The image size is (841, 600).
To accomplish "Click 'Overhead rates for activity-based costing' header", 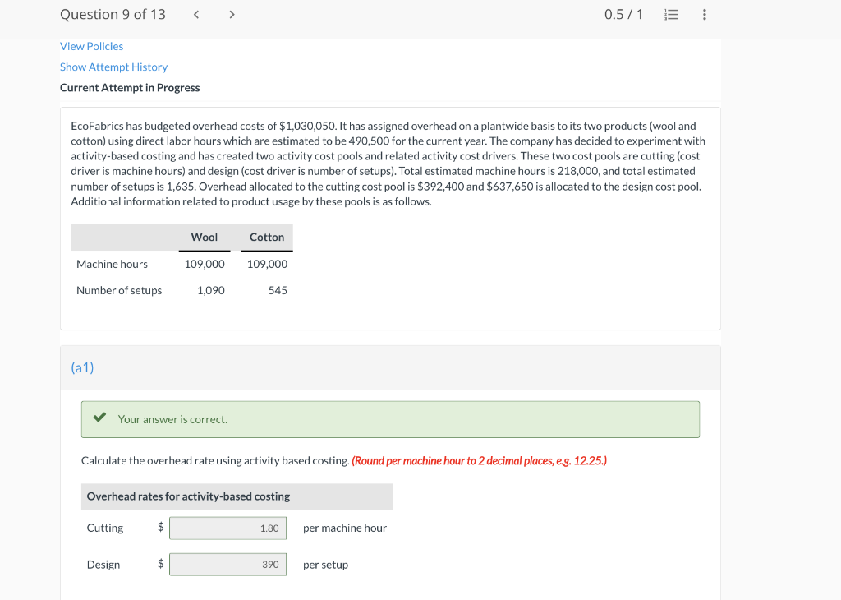I will tap(188, 496).
